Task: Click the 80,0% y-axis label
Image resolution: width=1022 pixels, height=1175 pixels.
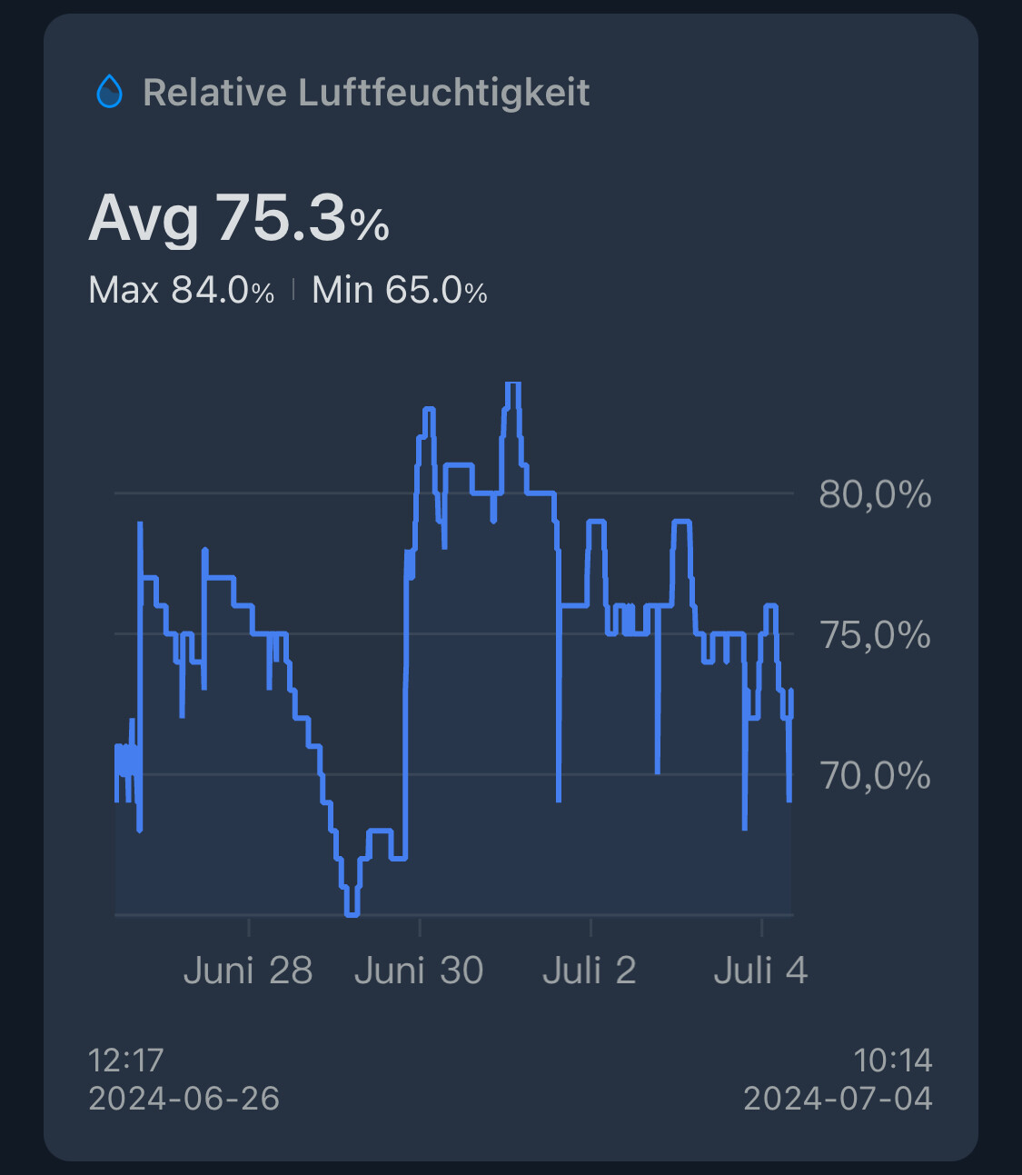Action: (x=874, y=494)
